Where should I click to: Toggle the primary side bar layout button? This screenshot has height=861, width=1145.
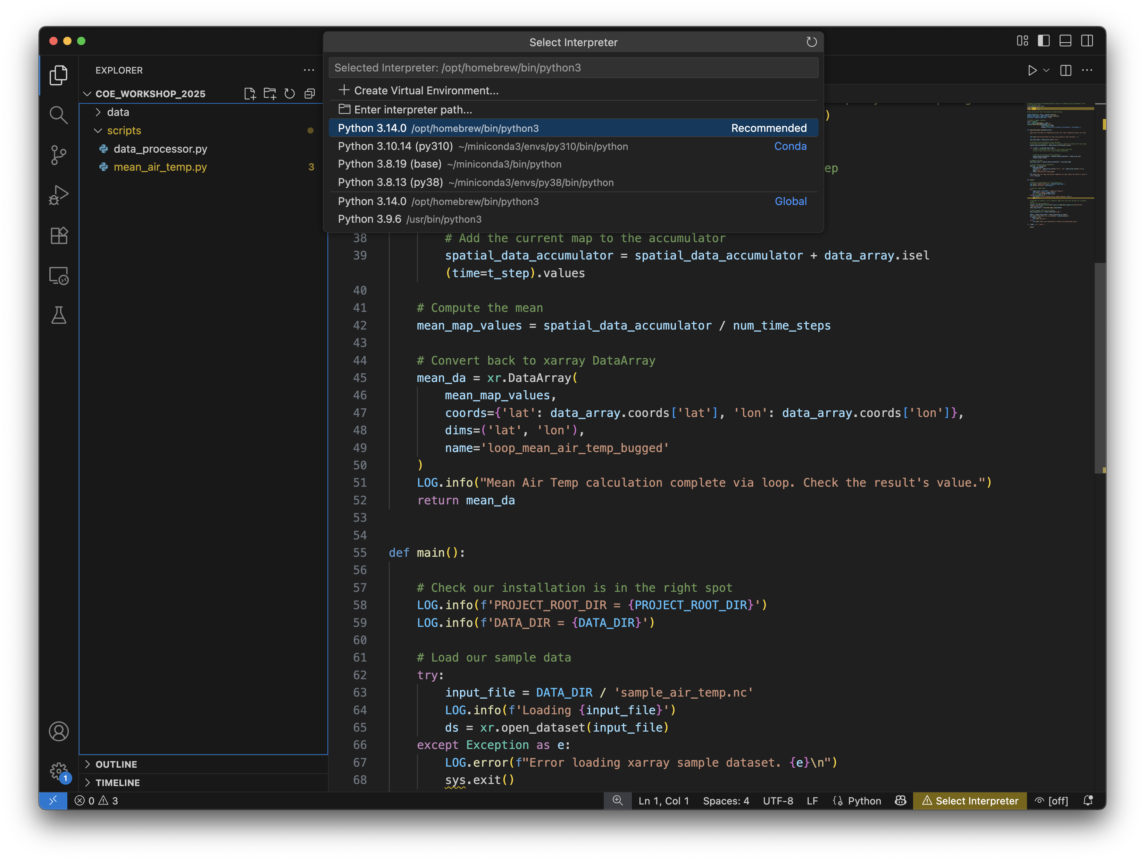[1044, 41]
